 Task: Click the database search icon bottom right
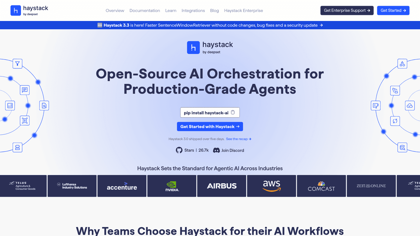tap(402, 147)
